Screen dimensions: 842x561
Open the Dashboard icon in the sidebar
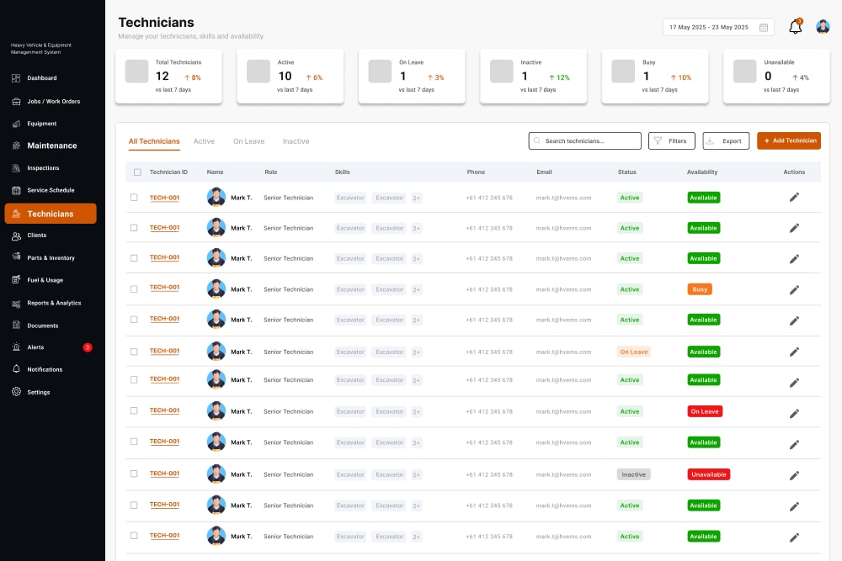coord(16,78)
